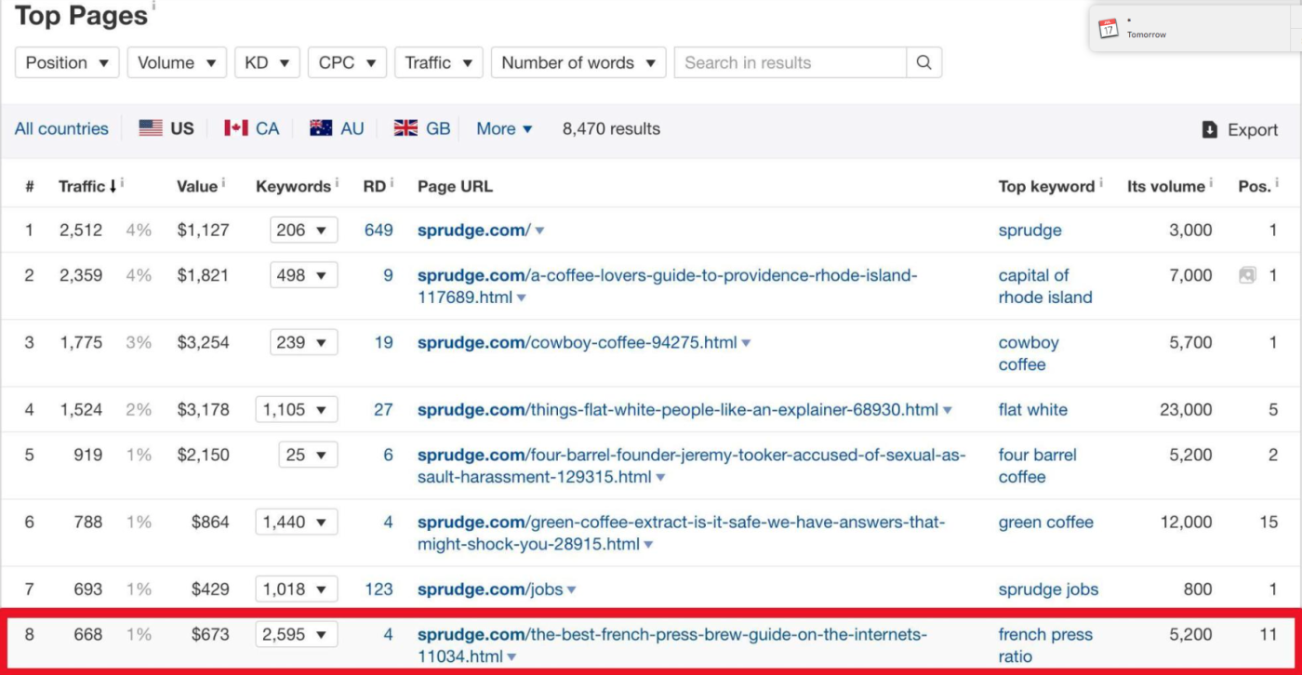Click the Tomorrow notification popup
The height and width of the screenshot is (675, 1302).
point(1195,28)
